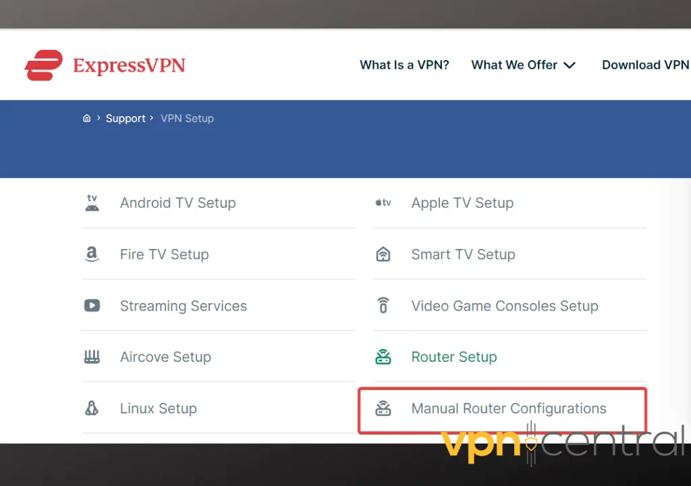Select the Amazon Fire TV icon
This screenshot has width=691, height=486.
point(92,254)
